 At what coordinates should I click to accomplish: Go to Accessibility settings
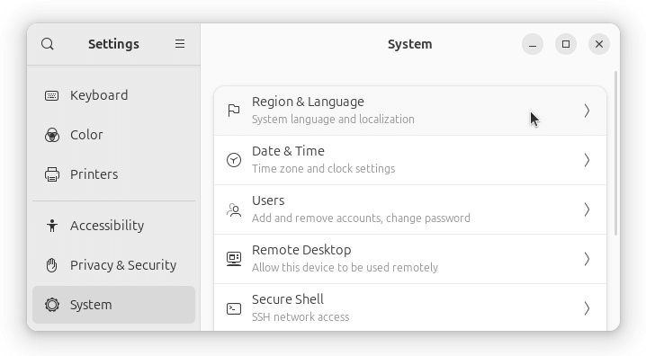(113, 226)
